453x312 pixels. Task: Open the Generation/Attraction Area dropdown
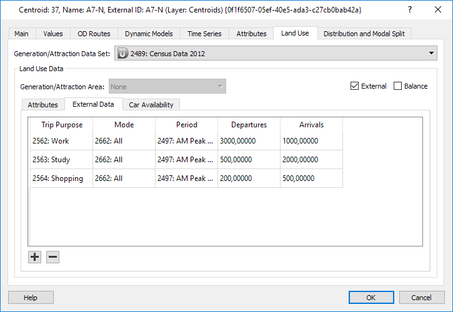pos(167,86)
